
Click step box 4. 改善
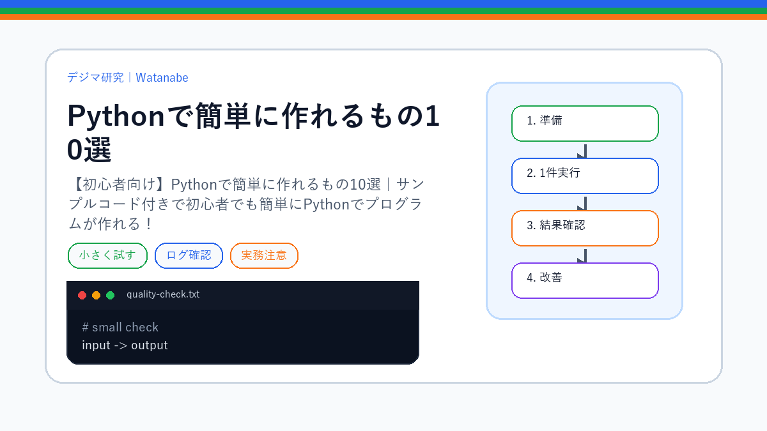[585, 280]
